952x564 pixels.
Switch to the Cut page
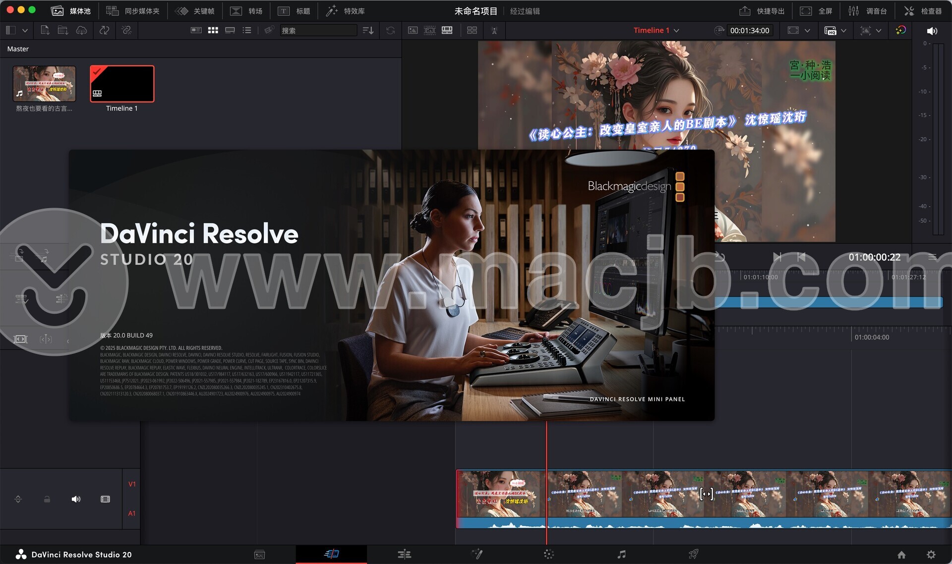(332, 554)
